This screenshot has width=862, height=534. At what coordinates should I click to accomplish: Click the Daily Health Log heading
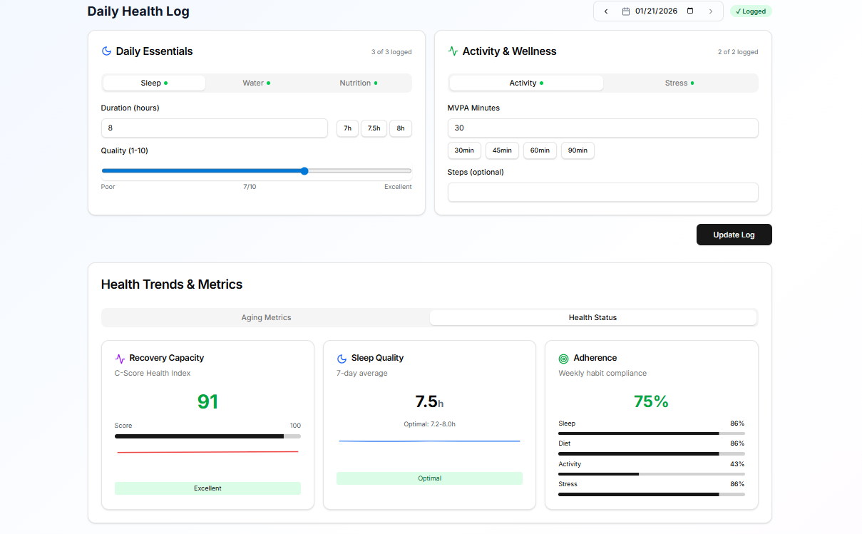[x=138, y=11]
